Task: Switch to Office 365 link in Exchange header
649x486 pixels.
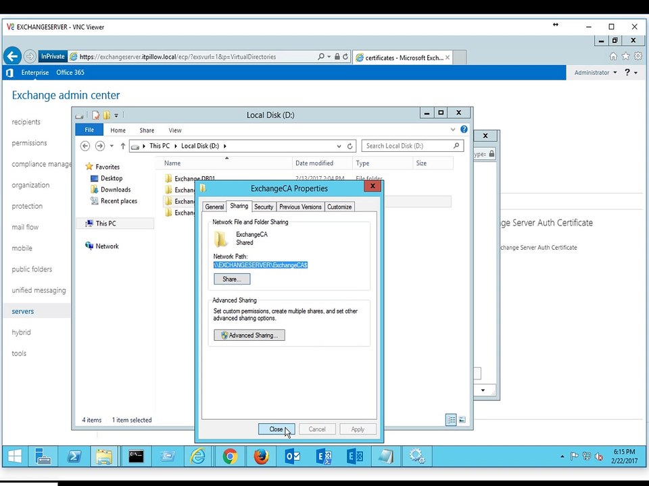Action: [70, 72]
